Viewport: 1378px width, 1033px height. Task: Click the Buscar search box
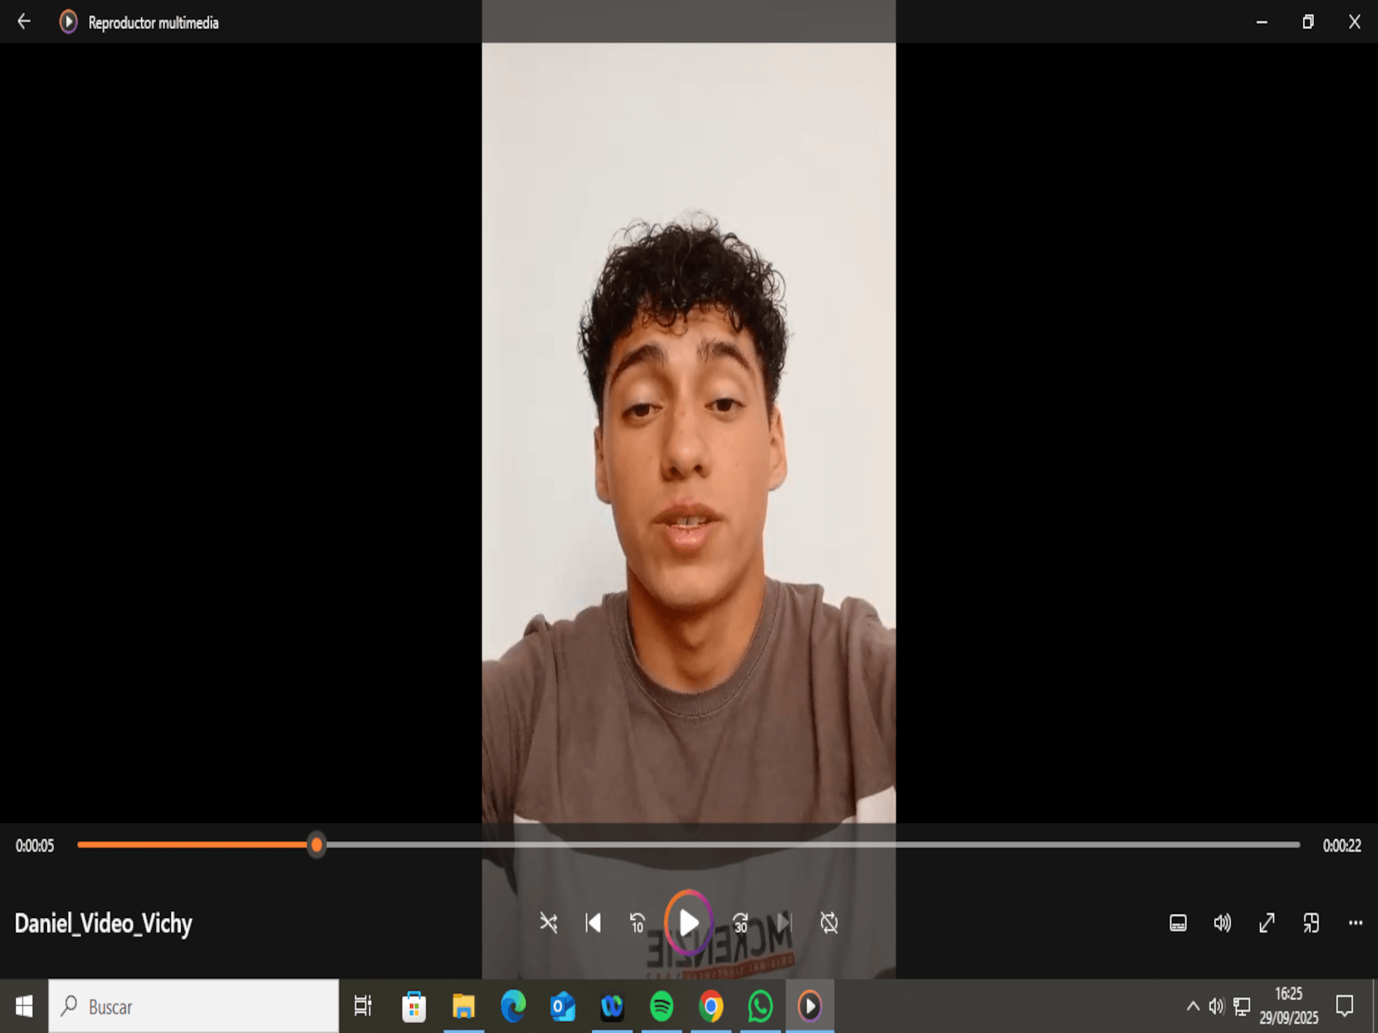tap(194, 1006)
